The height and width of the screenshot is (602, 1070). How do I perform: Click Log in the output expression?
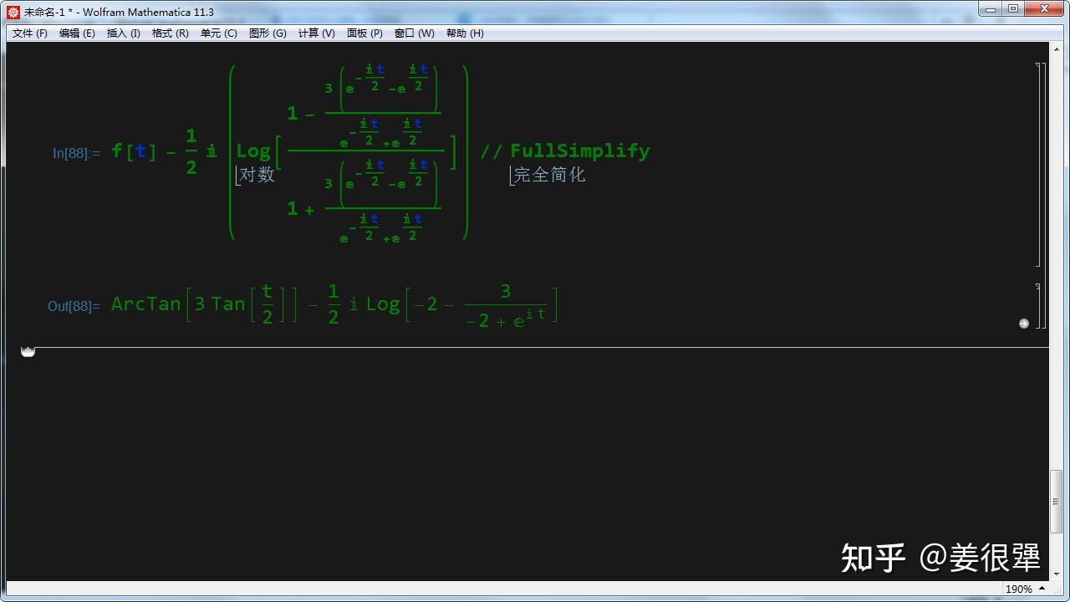click(383, 304)
